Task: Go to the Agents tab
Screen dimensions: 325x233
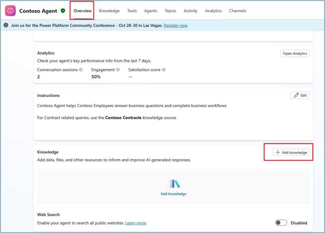Action: click(151, 11)
